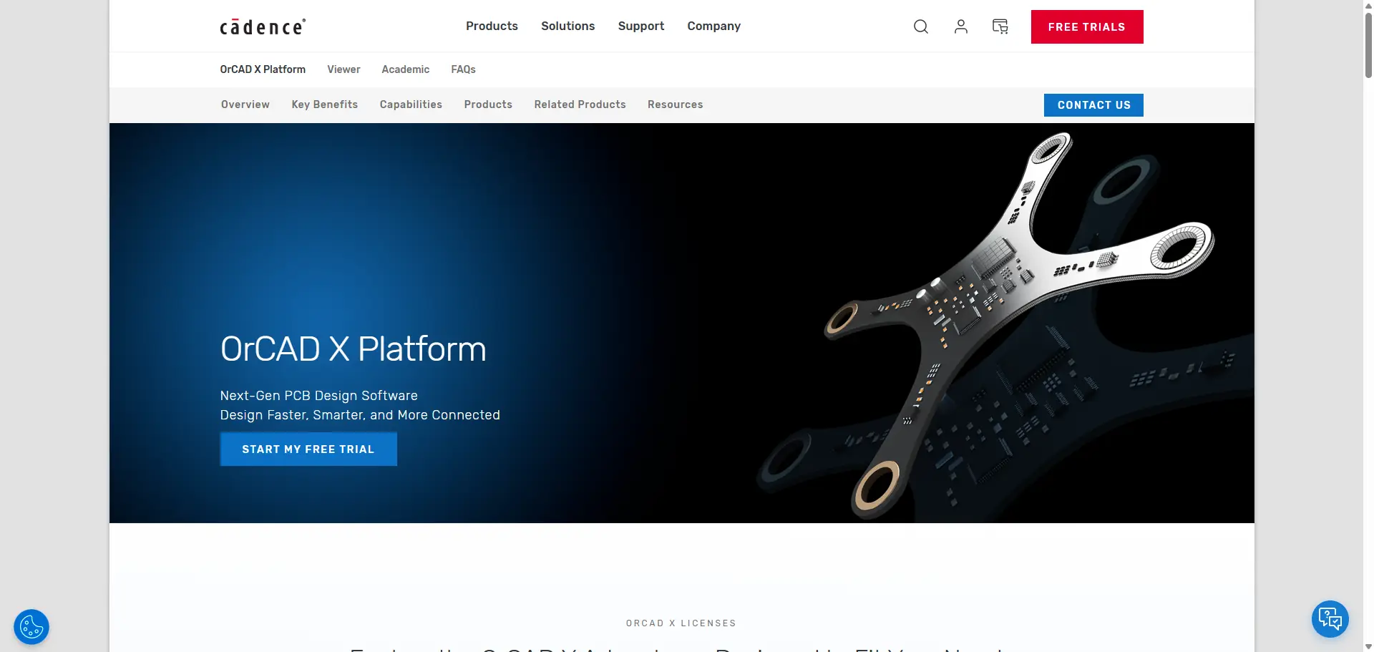
Task: Open the Solutions main menu
Action: coord(567,26)
